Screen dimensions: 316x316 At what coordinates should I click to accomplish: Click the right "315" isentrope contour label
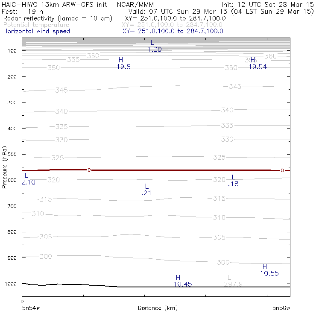(219, 199)
